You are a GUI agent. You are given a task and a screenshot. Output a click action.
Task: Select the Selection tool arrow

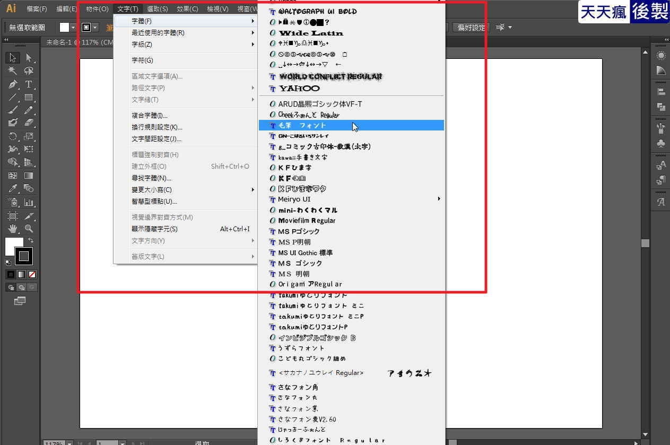coord(13,58)
